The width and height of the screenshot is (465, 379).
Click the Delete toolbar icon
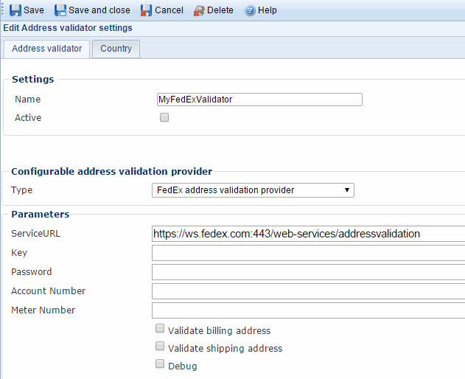[199, 10]
